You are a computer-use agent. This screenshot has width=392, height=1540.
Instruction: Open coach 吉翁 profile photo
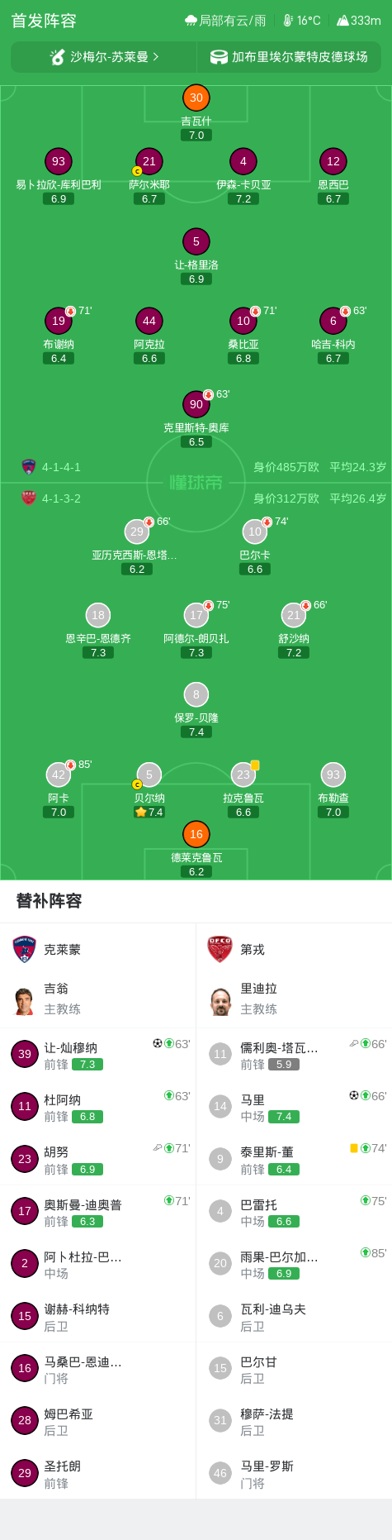(25, 999)
